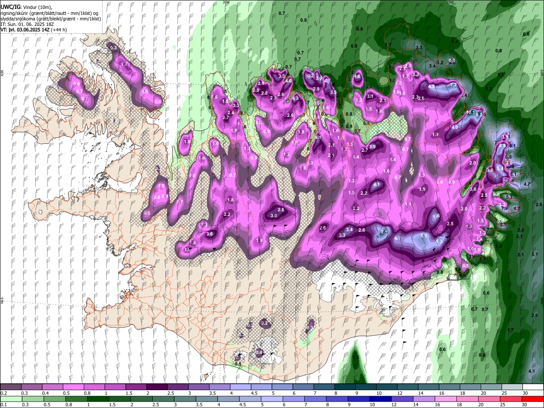Pick the 12 snow-scale teal swatch
This screenshot has height=408, width=544.
[x=408, y=387]
